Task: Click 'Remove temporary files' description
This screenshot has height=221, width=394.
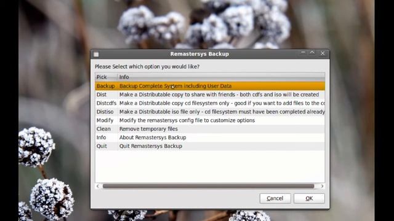Action: coord(148,129)
